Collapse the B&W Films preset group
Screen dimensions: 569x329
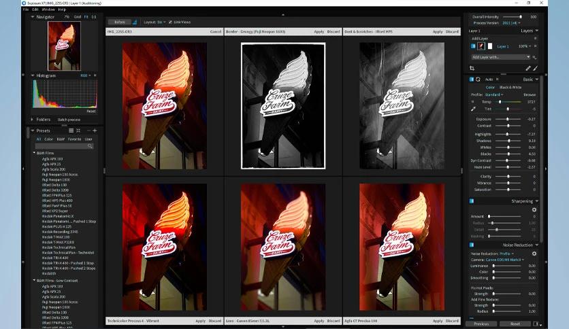point(34,153)
